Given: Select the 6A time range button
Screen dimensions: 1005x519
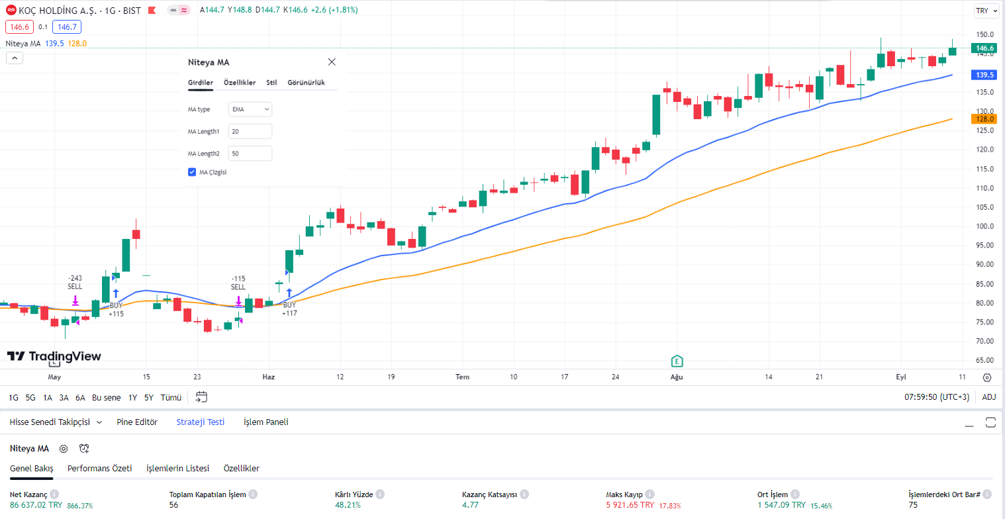Looking at the screenshot, I should pos(80,397).
